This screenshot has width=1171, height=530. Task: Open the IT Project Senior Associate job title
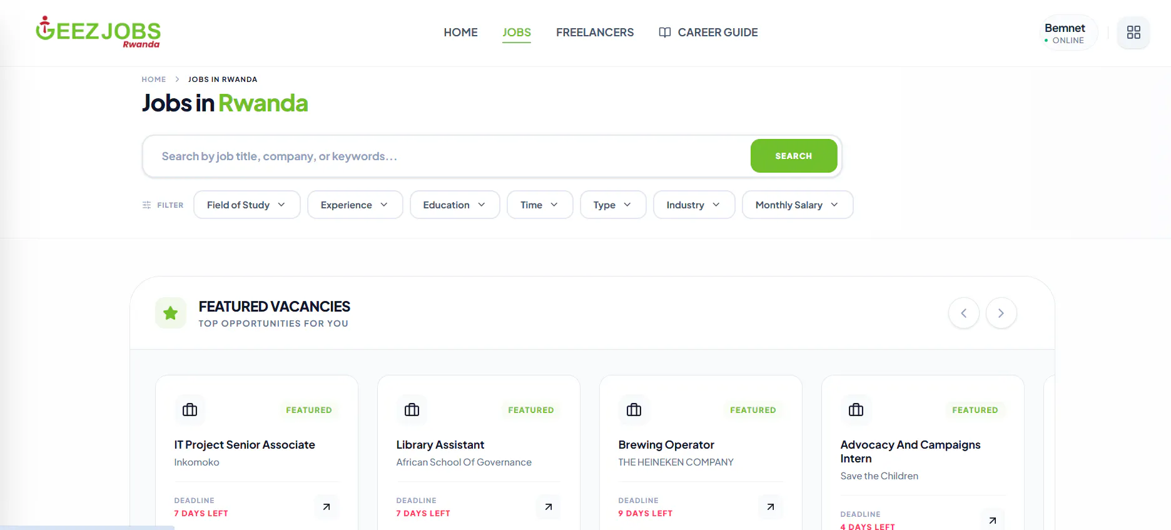(x=245, y=445)
